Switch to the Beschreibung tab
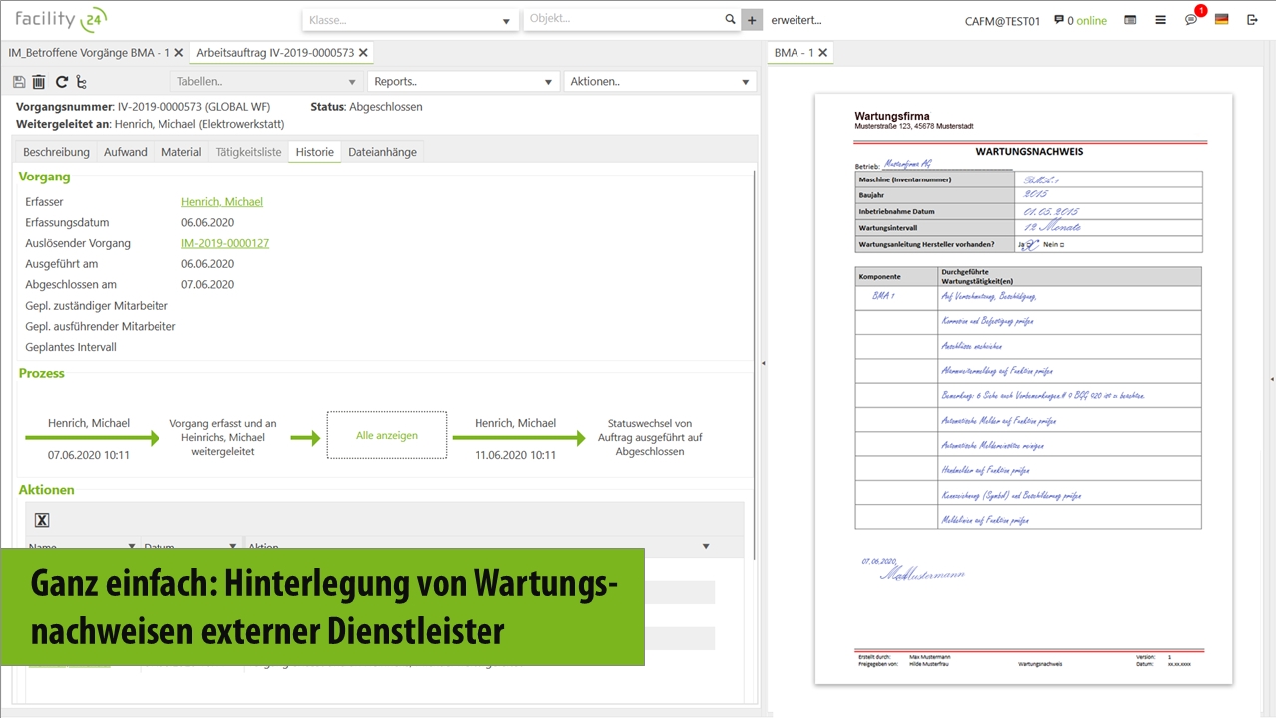1276x718 pixels. [x=56, y=152]
